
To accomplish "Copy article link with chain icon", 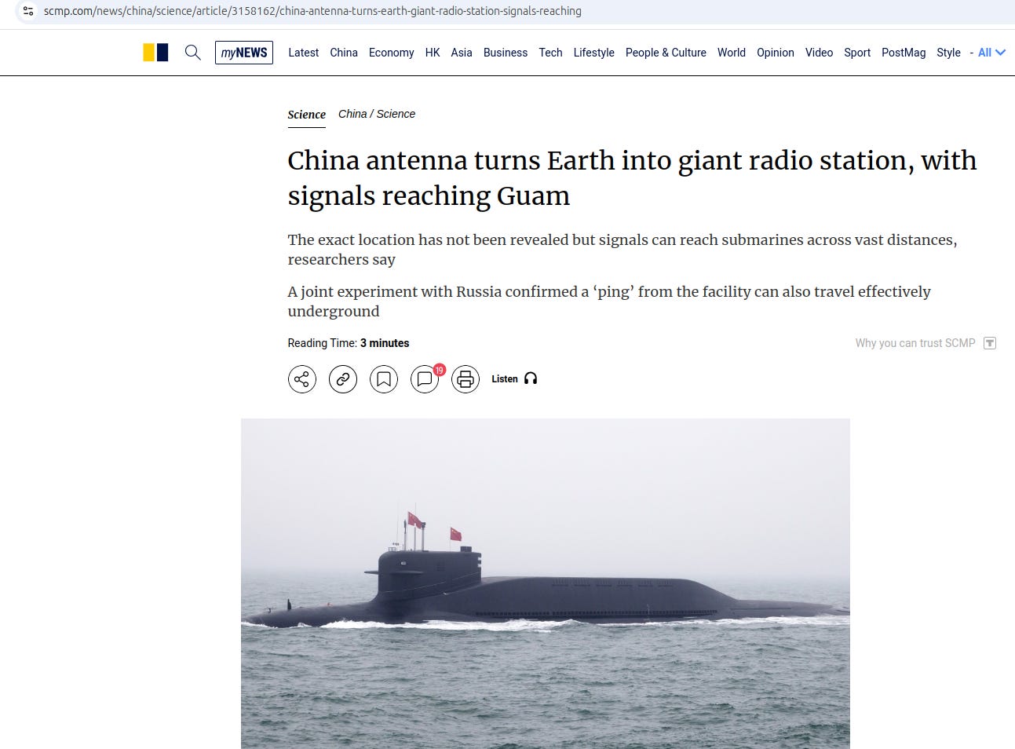I will [343, 379].
